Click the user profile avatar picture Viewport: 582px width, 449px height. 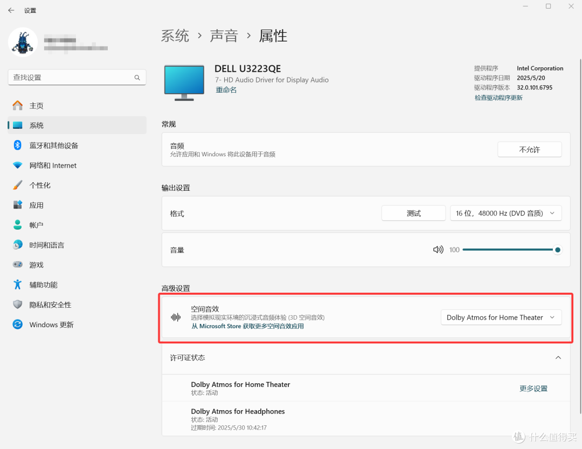(x=23, y=42)
